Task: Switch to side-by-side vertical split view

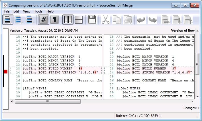Action: pyautogui.click(x=68, y=20)
